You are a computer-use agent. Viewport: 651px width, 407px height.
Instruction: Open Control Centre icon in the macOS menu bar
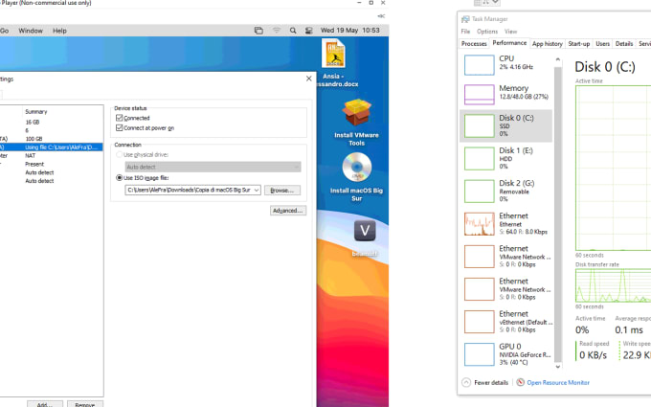tap(308, 31)
